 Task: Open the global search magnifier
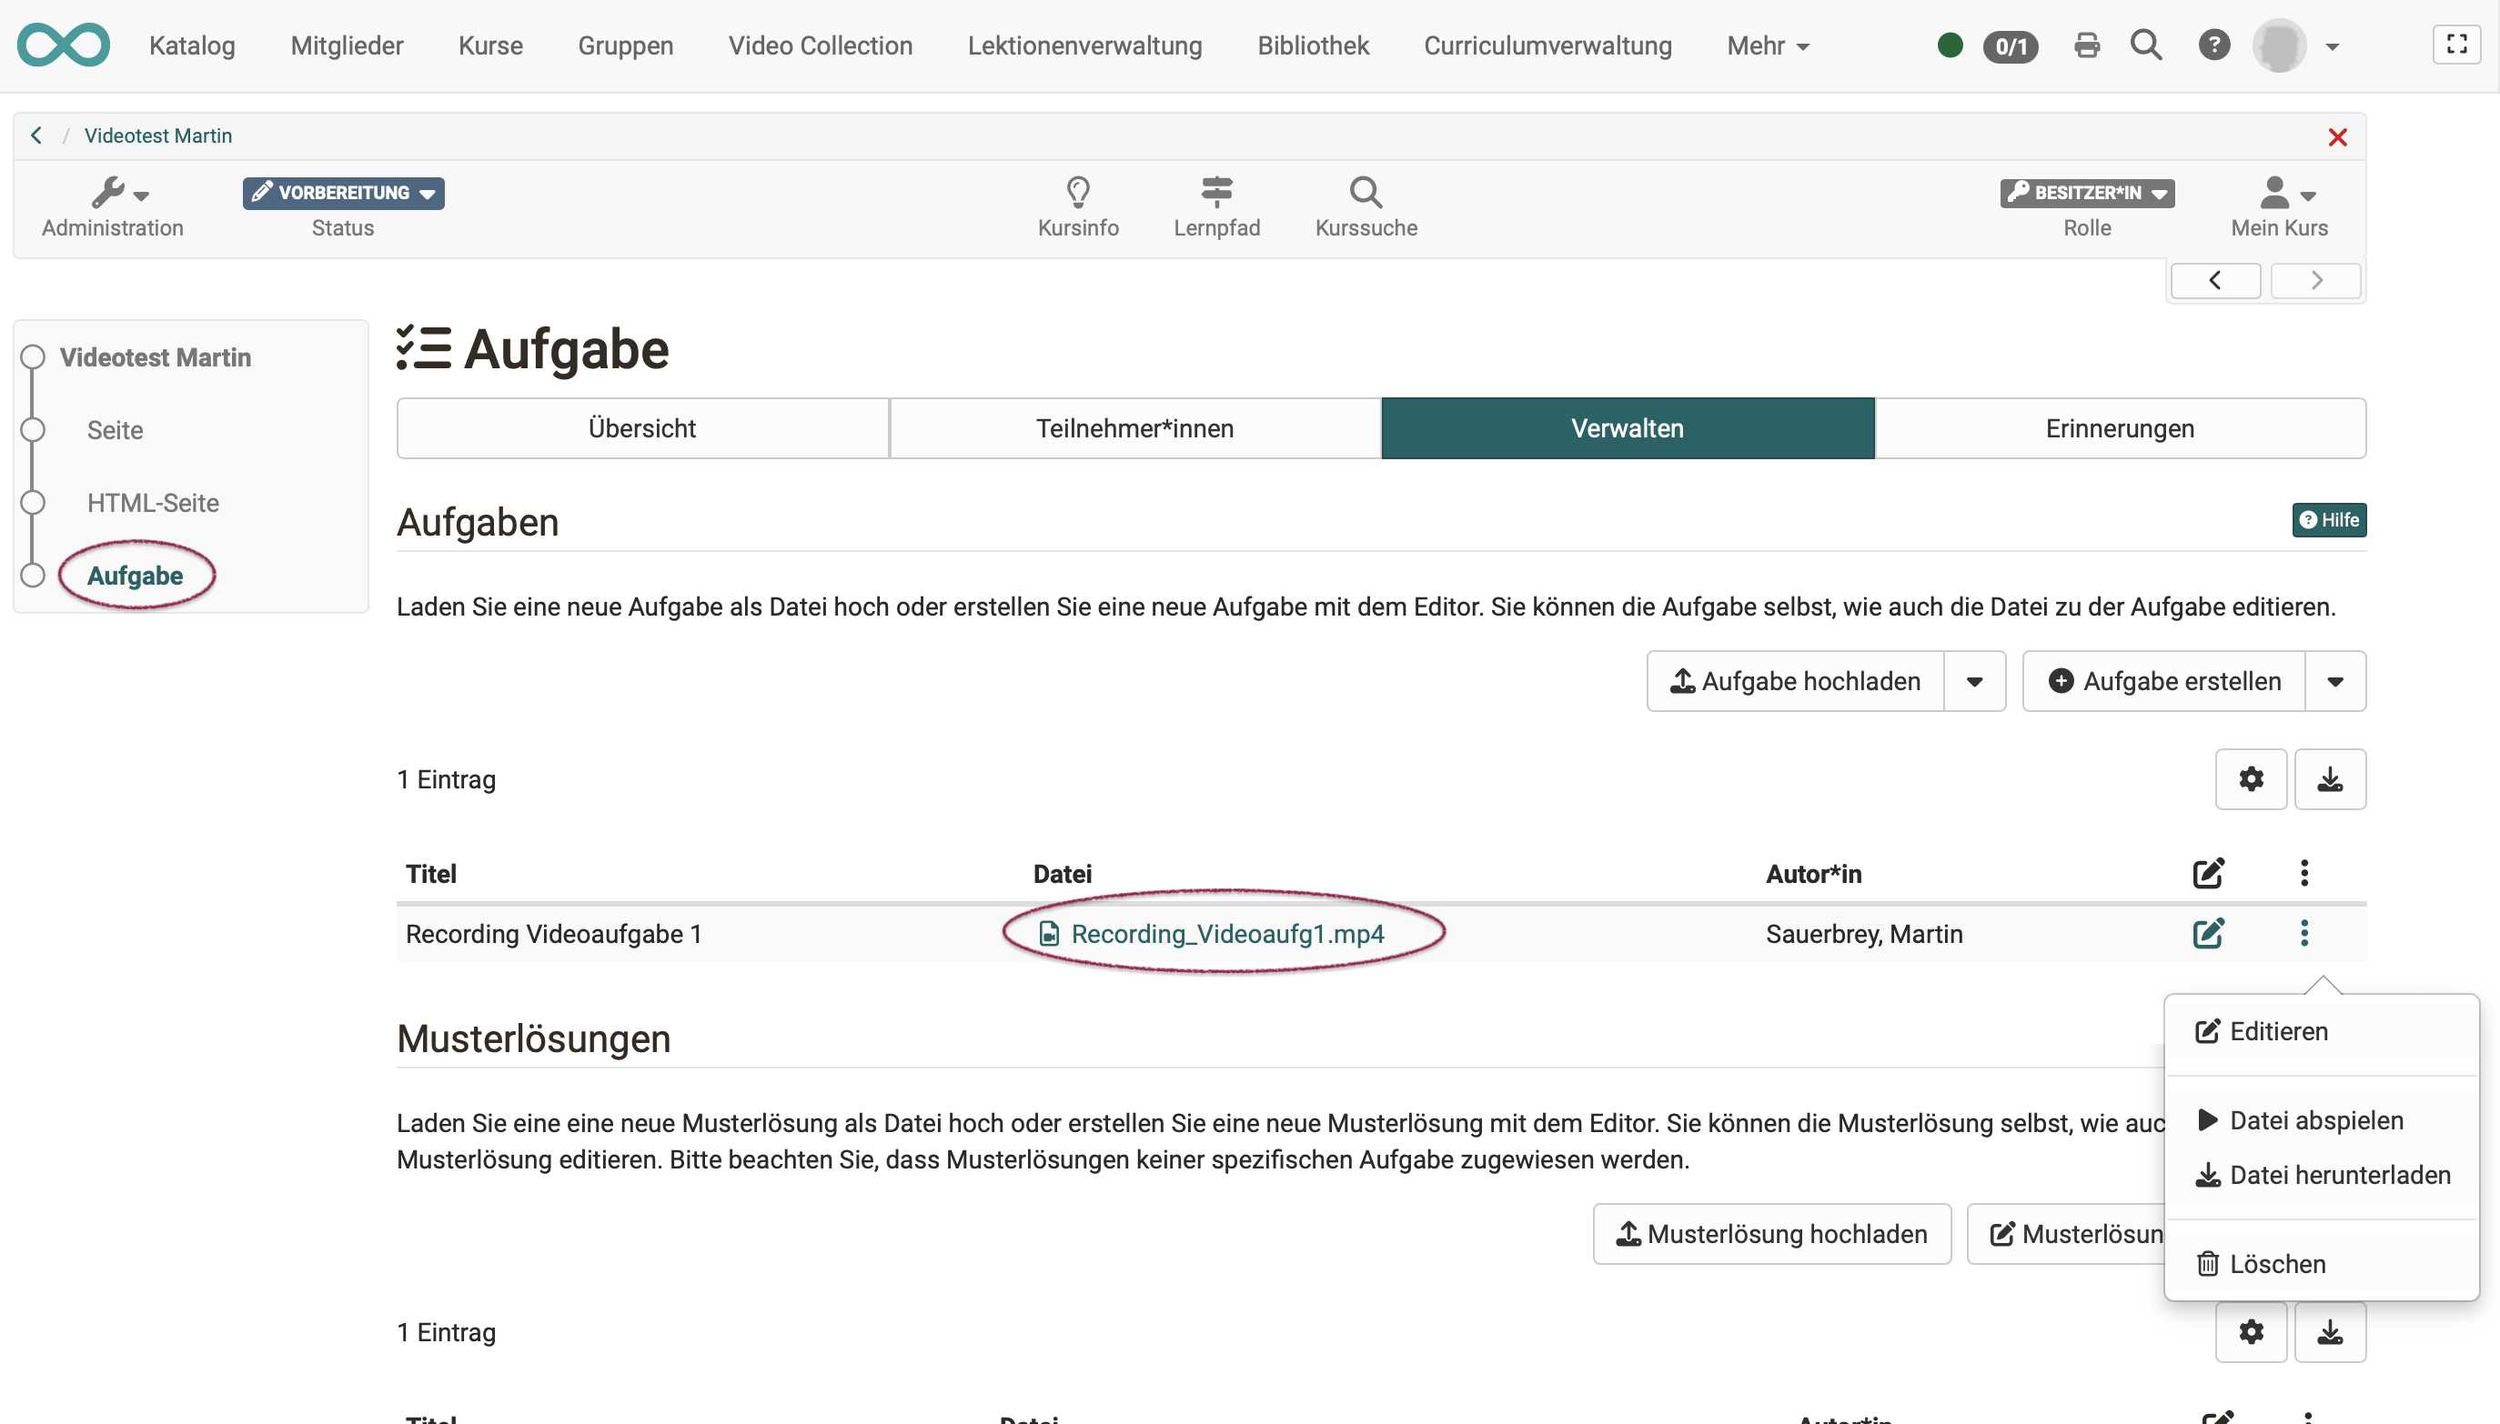pyautogui.click(x=2146, y=45)
